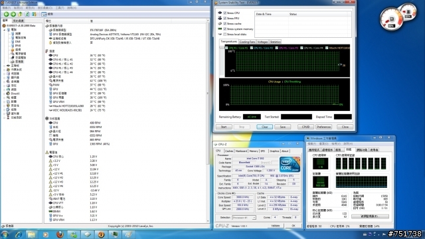Toggle the Stress system memory checkbox

tap(224, 29)
